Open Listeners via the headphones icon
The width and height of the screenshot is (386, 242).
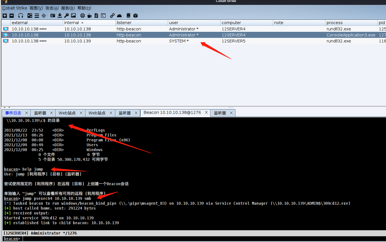[21, 15]
